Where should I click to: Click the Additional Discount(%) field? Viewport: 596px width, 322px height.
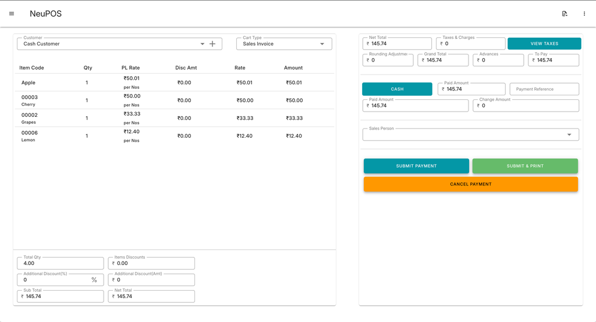60,280
